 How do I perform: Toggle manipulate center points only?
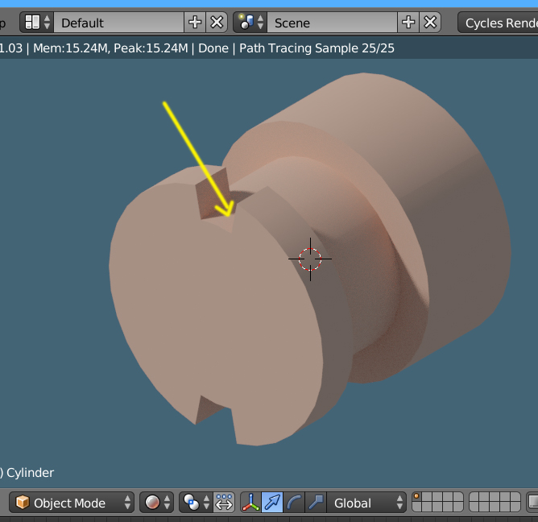(224, 503)
